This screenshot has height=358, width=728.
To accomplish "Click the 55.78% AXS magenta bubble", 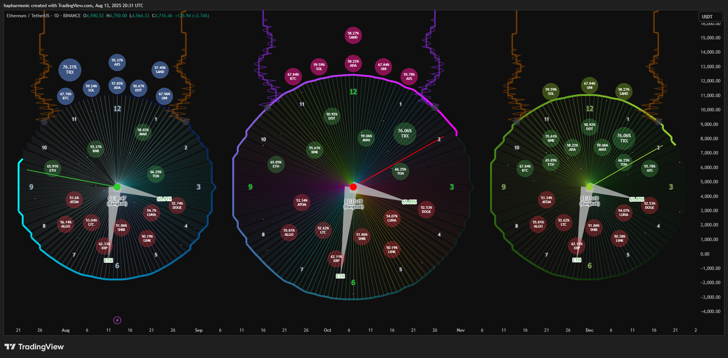I will click(x=409, y=76).
